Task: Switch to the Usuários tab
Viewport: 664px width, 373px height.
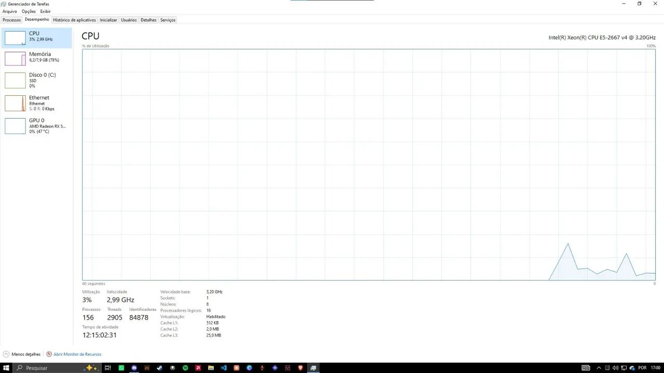Action: (x=129, y=20)
